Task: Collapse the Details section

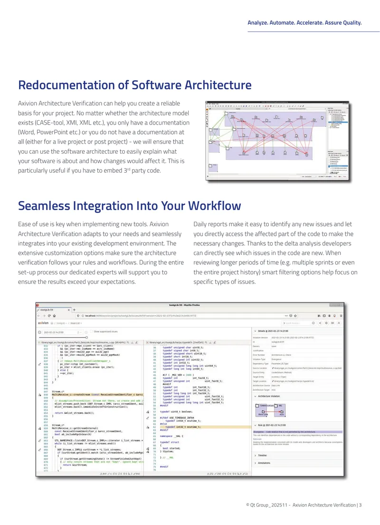Action: coord(255,331)
